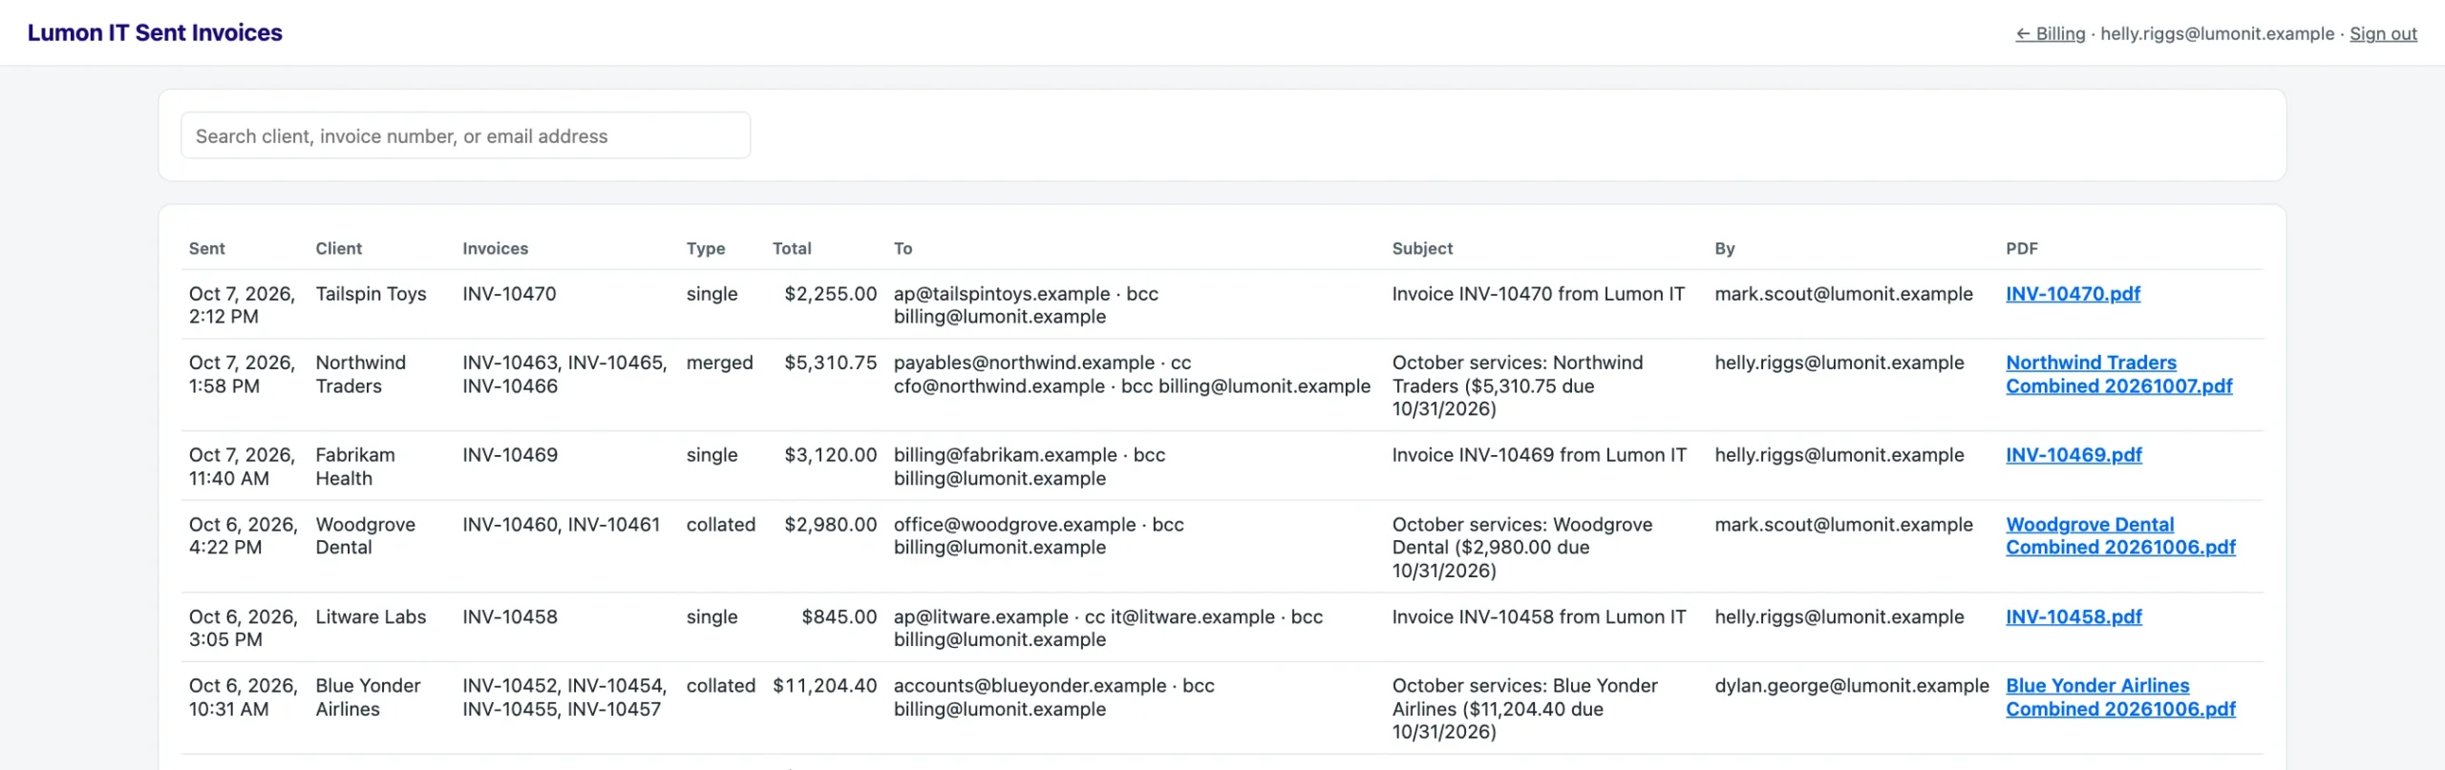This screenshot has height=770, width=2445.
Task: Click the ap@tailspintoys.example recipient cell
Action: [1026, 305]
